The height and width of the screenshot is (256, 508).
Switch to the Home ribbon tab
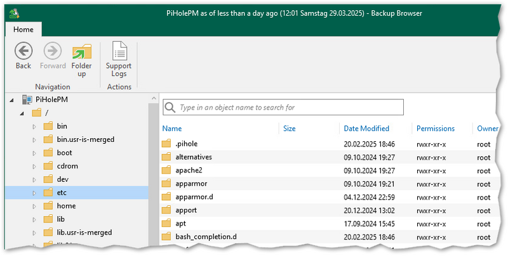click(x=23, y=29)
